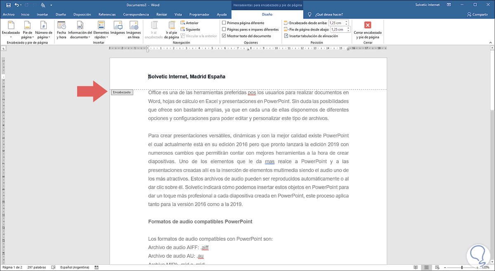This screenshot has height=271, width=495.
Task: Click the misspelled word pos in the first paragraph
Action: click(252, 93)
